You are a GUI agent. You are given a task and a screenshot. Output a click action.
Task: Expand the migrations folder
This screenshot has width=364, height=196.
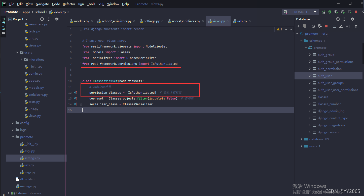point(21,60)
